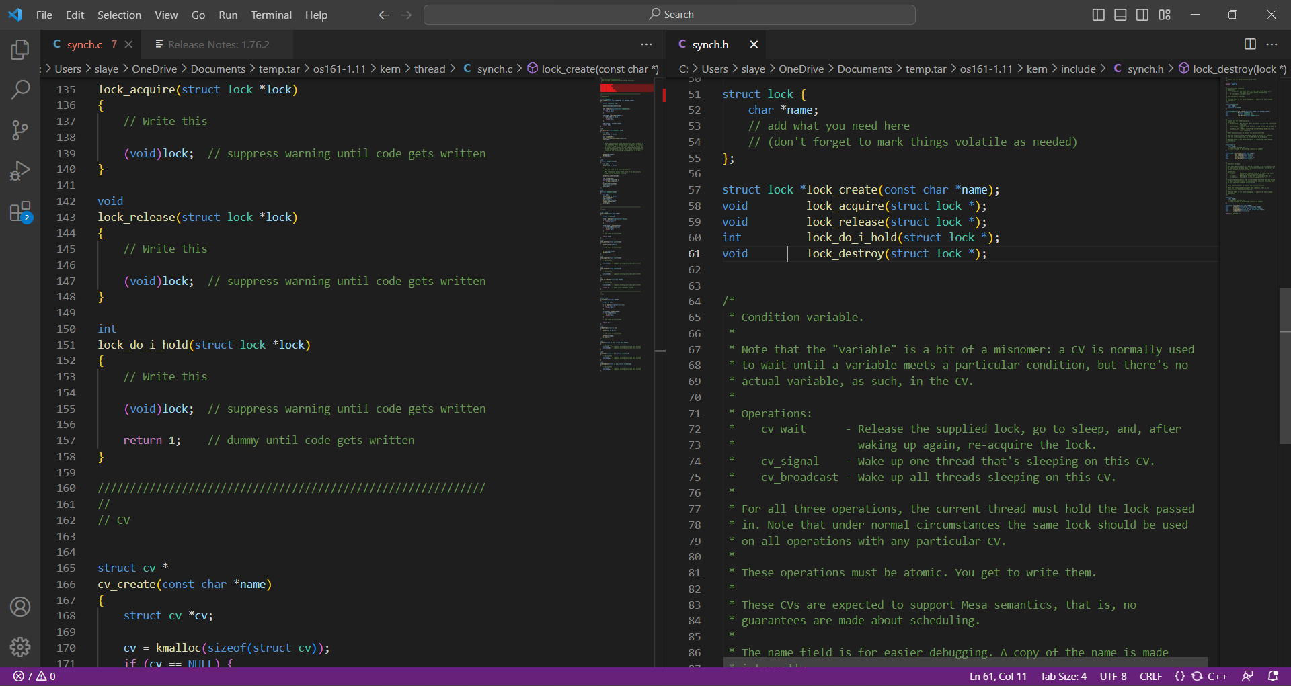This screenshot has width=1291, height=686.
Task: Change language mode from C++
Action: (x=1218, y=677)
